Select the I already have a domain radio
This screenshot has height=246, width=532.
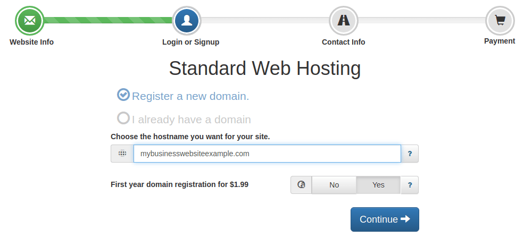point(123,118)
